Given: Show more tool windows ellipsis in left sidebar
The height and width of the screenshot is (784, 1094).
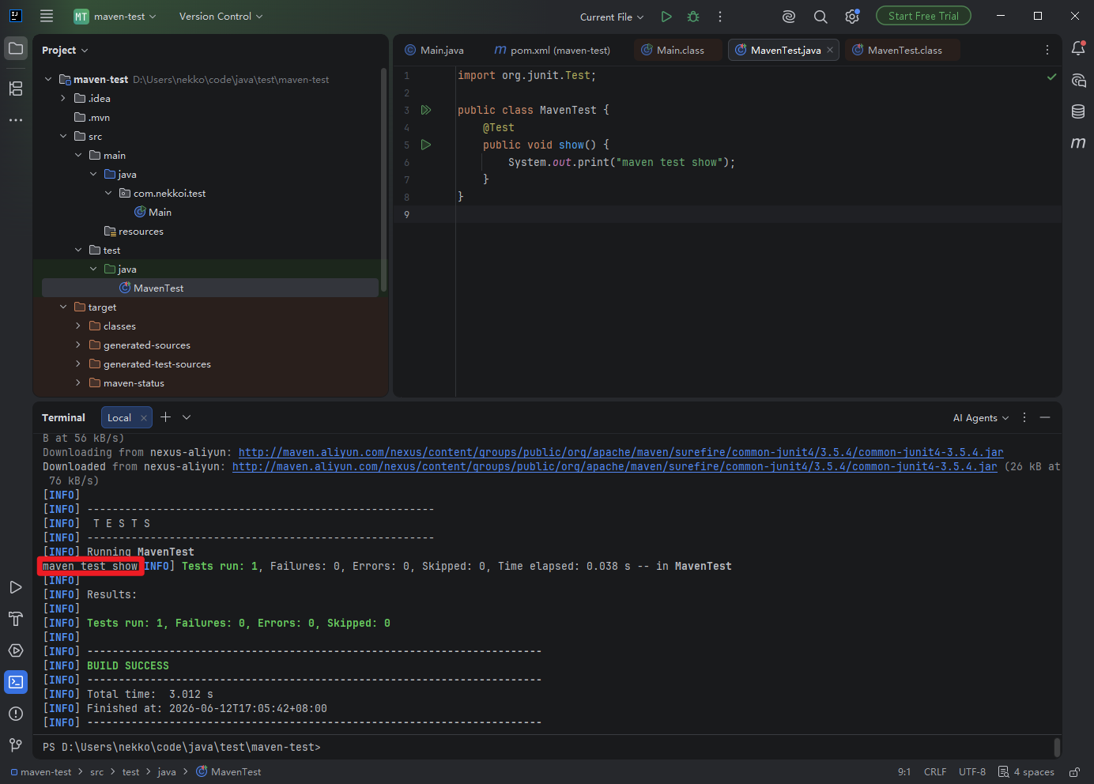Looking at the screenshot, I should pos(16,120).
